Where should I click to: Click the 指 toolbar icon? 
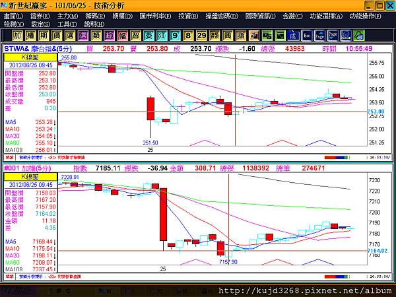(x=241, y=36)
